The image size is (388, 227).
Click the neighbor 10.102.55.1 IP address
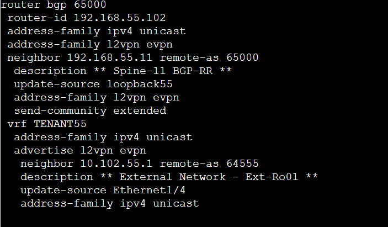pyautogui.click(x=116, y=164)
